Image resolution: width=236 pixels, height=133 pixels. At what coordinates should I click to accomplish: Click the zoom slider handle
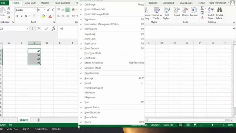[212, 125]
